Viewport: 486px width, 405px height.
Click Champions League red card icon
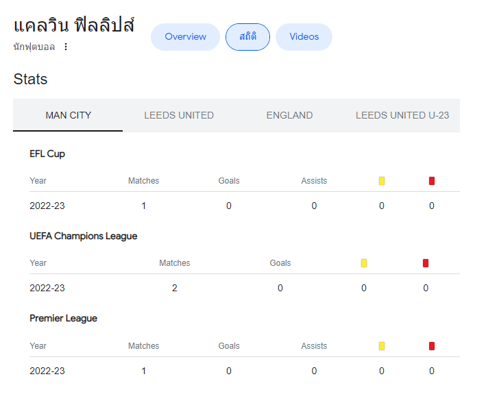tap(426, 263)
